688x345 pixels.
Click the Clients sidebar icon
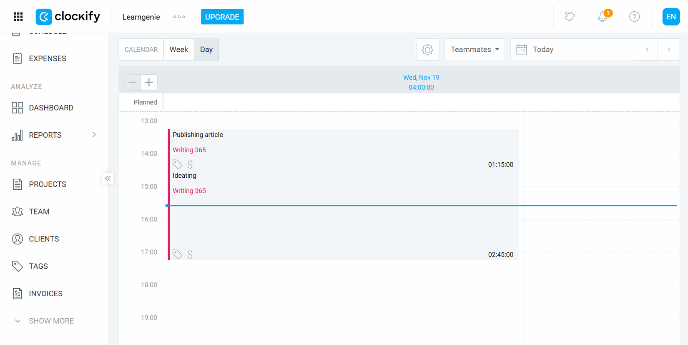pos(17,239)
